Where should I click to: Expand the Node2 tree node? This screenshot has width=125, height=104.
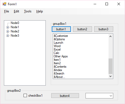click(8, 31)
